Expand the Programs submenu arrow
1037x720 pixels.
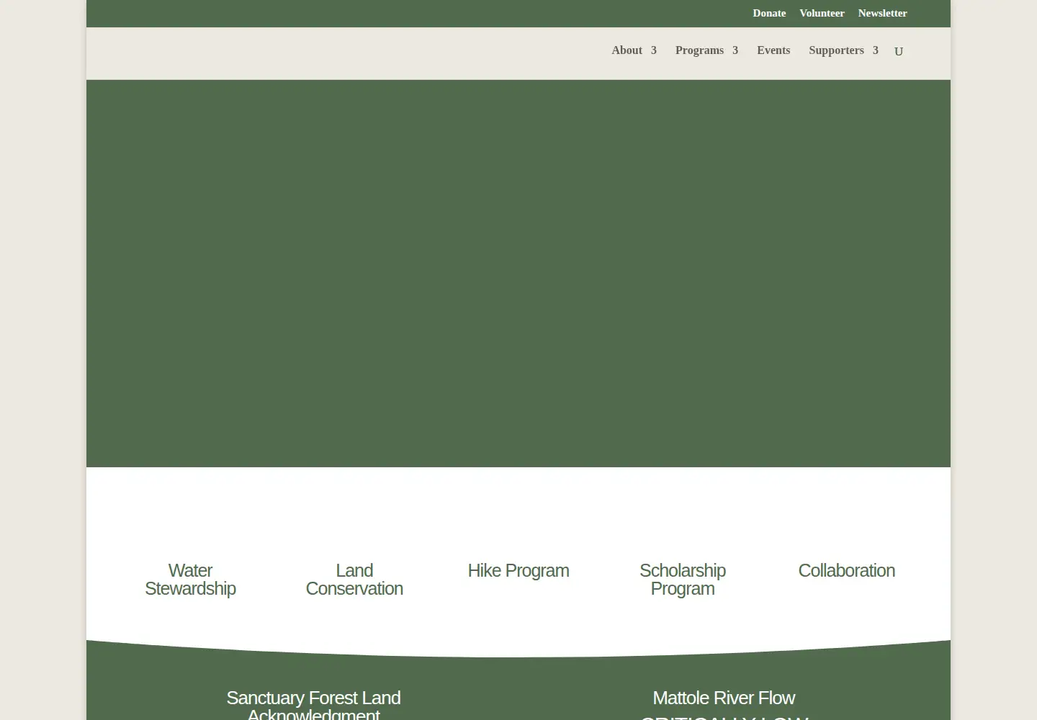(x=735, y=50)
